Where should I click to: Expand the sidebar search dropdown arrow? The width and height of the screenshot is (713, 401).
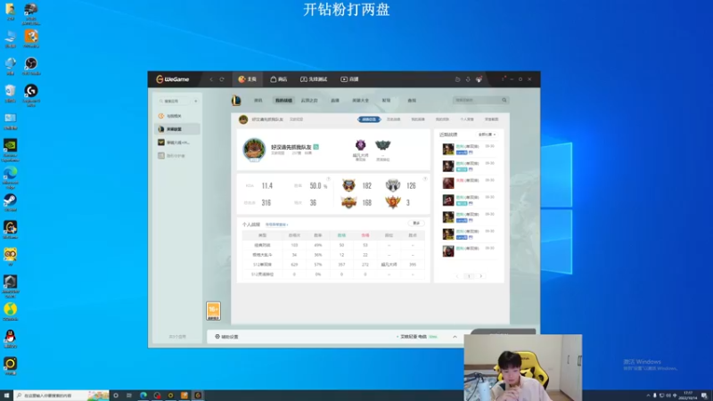196,101
